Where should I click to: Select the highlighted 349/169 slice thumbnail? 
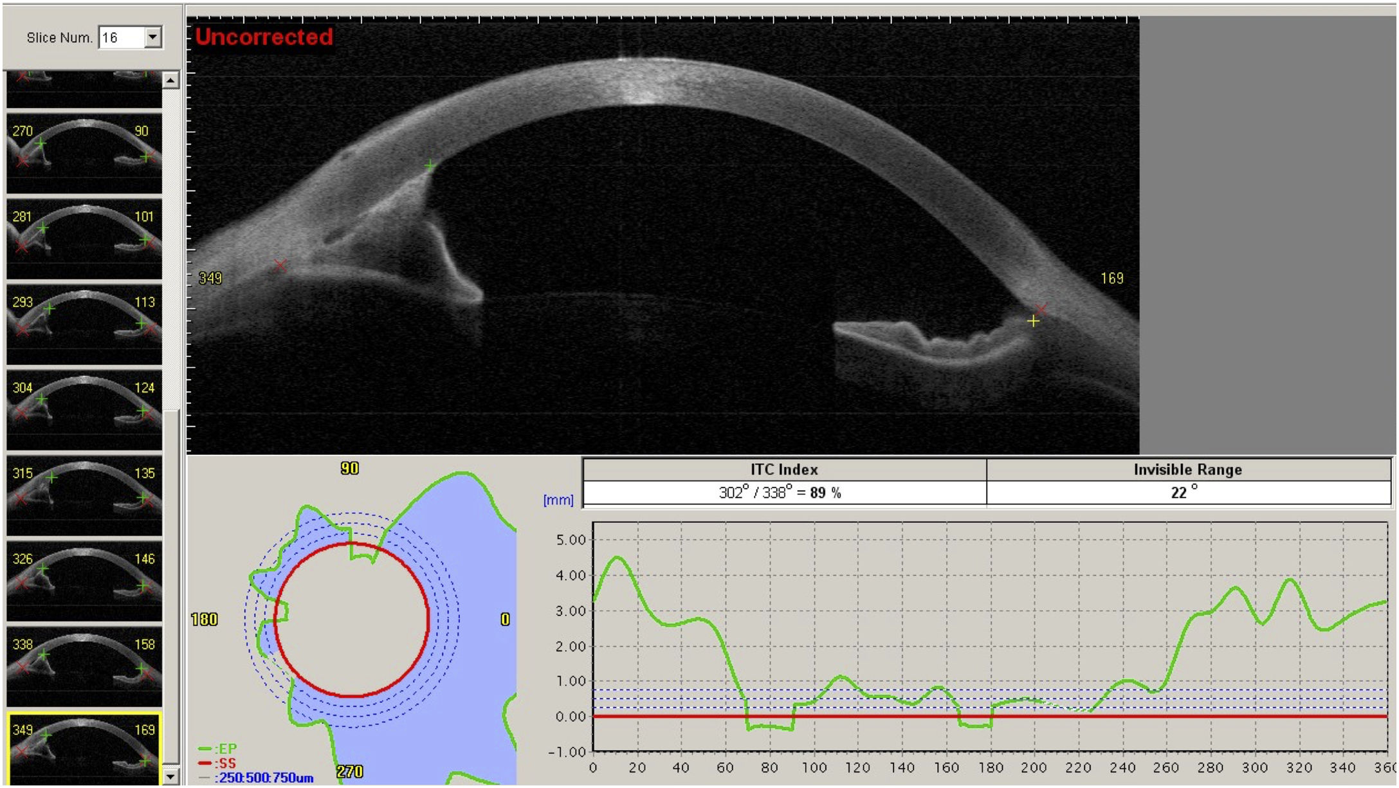pyautogui.click(x=84, y=749)
